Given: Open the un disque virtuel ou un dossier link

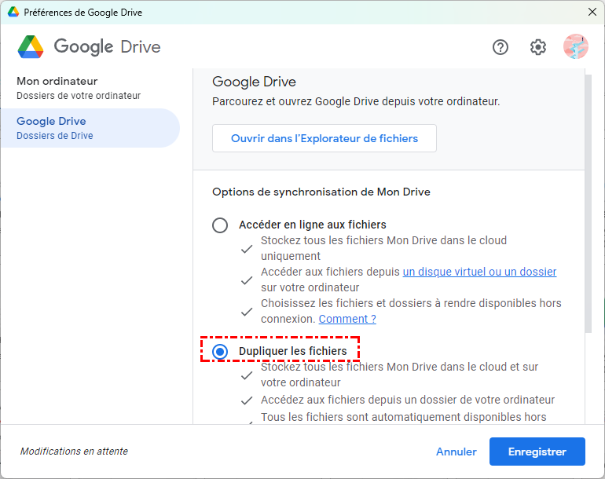Looking at the screenshot, I should point(479,272).
